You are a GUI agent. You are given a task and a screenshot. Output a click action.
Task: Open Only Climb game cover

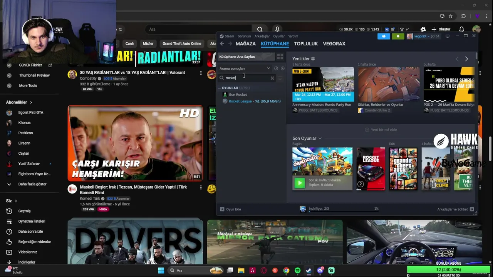436,169
